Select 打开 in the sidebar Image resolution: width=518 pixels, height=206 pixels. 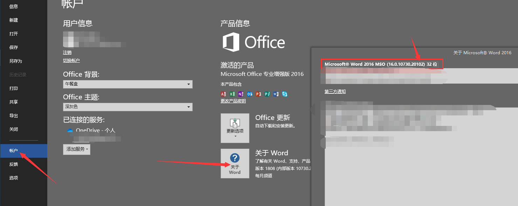click(14, 34)
